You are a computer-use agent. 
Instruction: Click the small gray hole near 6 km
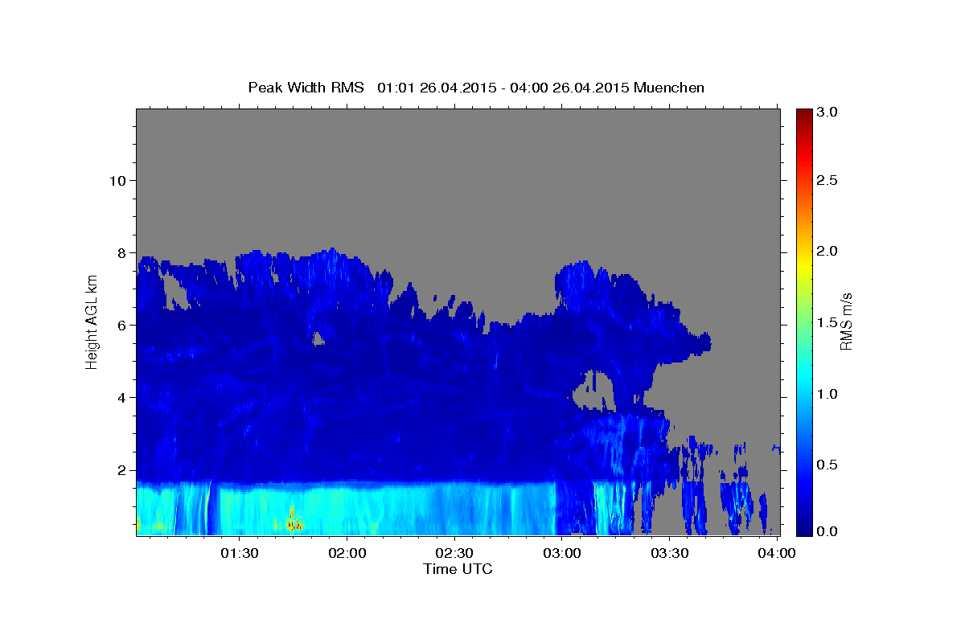pyautogui.click(x=318, y=338)
